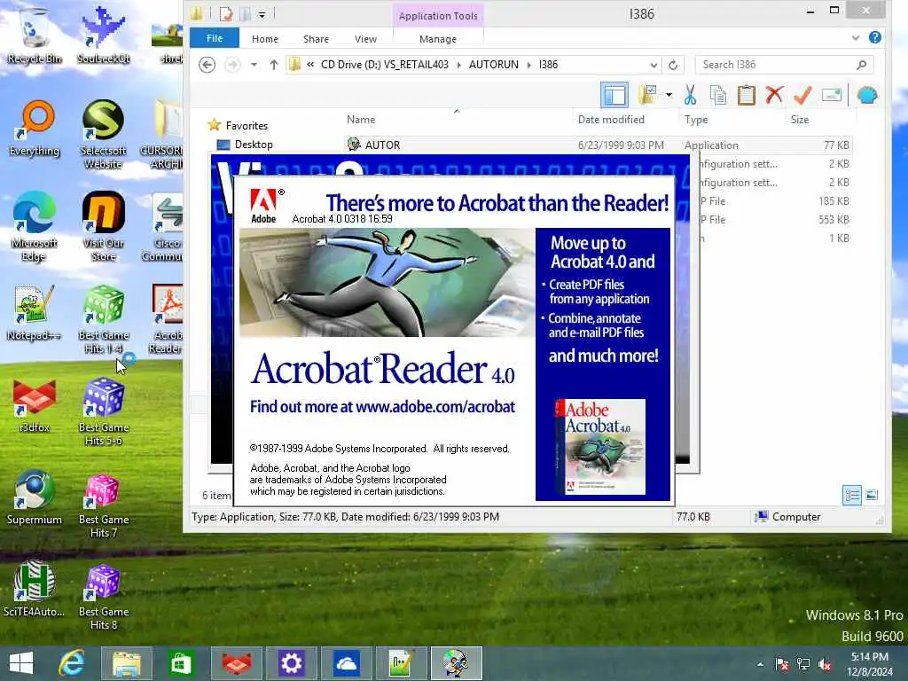Open Internet Explorer from the taskbar
908x681 pixels.
pos(72,663)
